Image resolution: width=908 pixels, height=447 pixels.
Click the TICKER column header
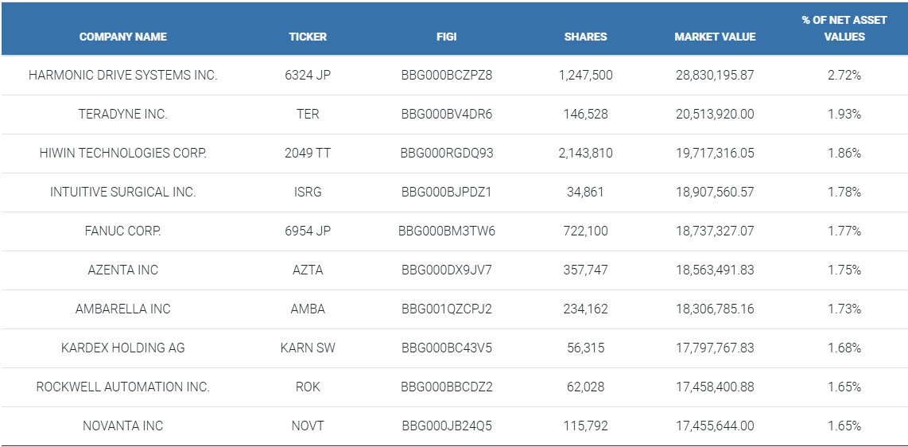(308, 37)
